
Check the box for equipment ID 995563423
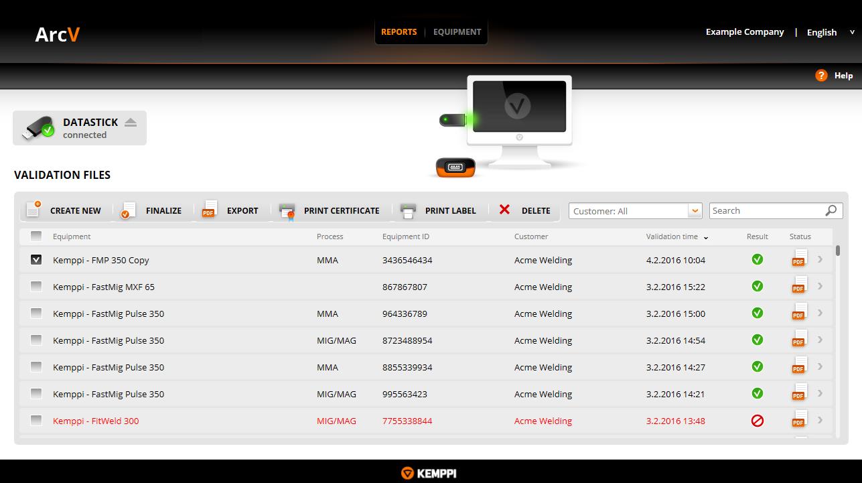(36, 393)
